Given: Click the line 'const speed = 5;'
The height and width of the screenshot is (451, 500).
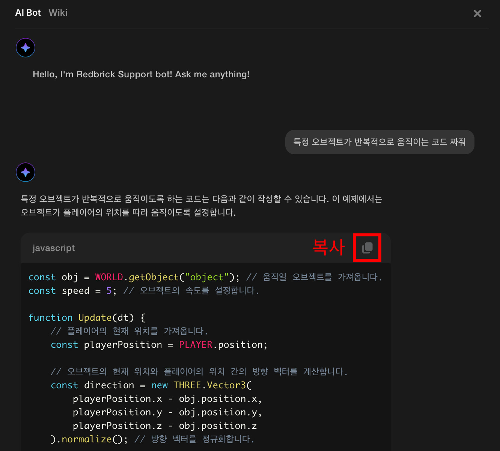Looking at the screenshot, I should (x=144, y=291).
